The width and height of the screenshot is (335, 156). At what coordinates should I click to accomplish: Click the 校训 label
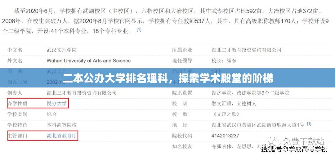[x=180, y=104]
